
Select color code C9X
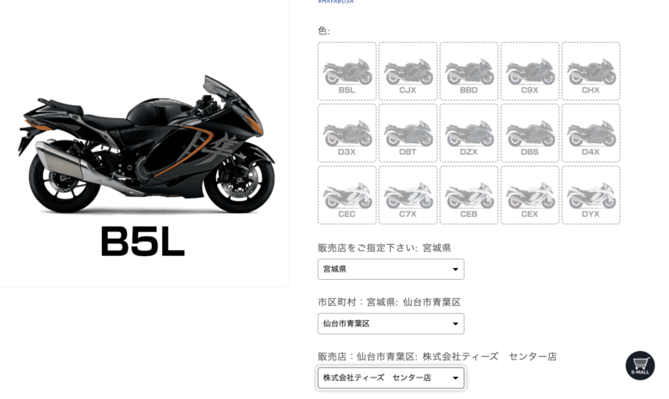(x=530, y=71)
